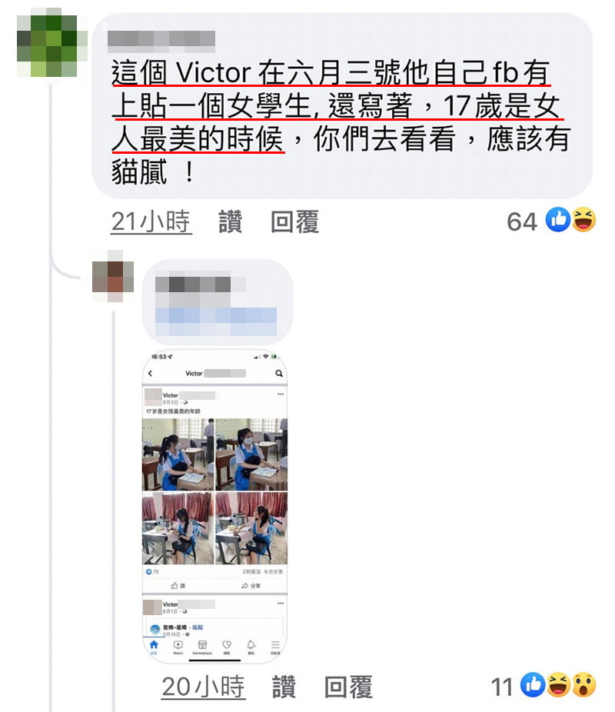Click the wow emoji reaction on the reply
The height and width of the screenshot is (712, 615).
coord(583,685)
